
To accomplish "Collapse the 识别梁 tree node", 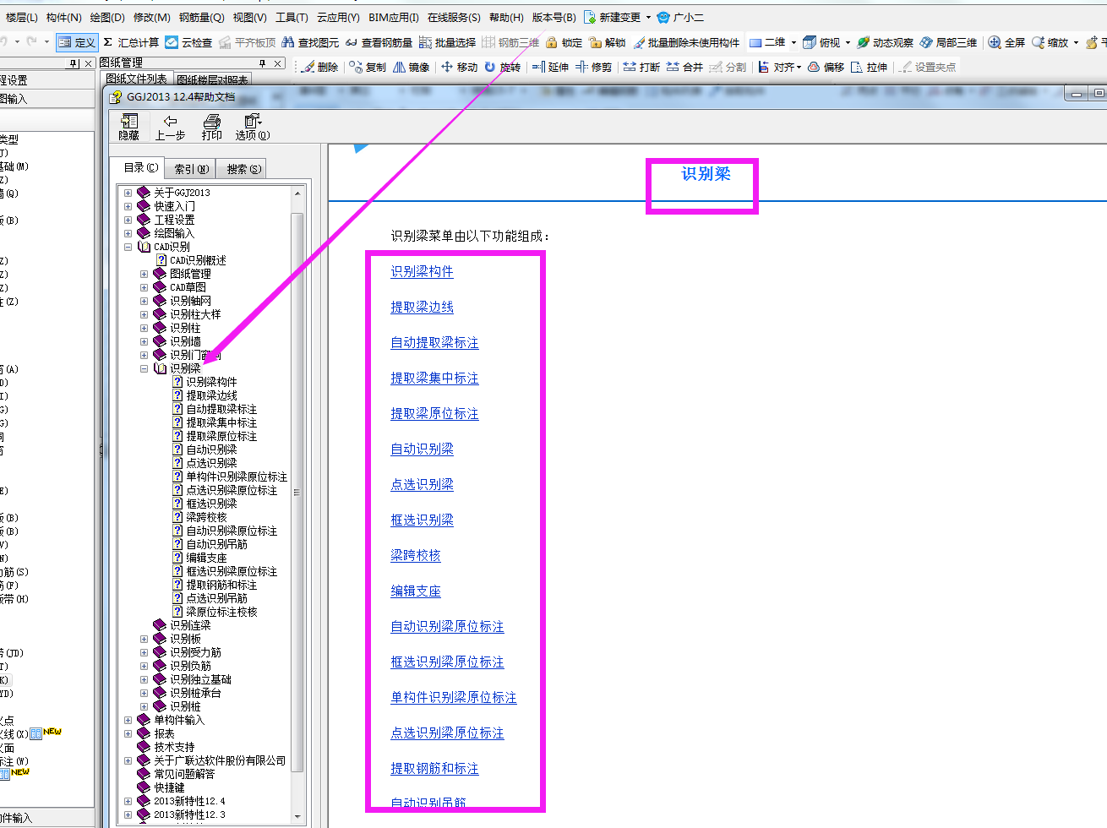I will pyautogui.click(x=144, y=368).
